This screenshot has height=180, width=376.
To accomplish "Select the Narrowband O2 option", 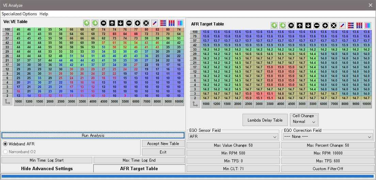I will 5,152.
